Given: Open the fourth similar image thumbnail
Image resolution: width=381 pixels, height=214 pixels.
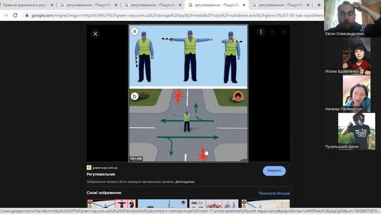Looking at the screenshot, I should click(266, 203).
